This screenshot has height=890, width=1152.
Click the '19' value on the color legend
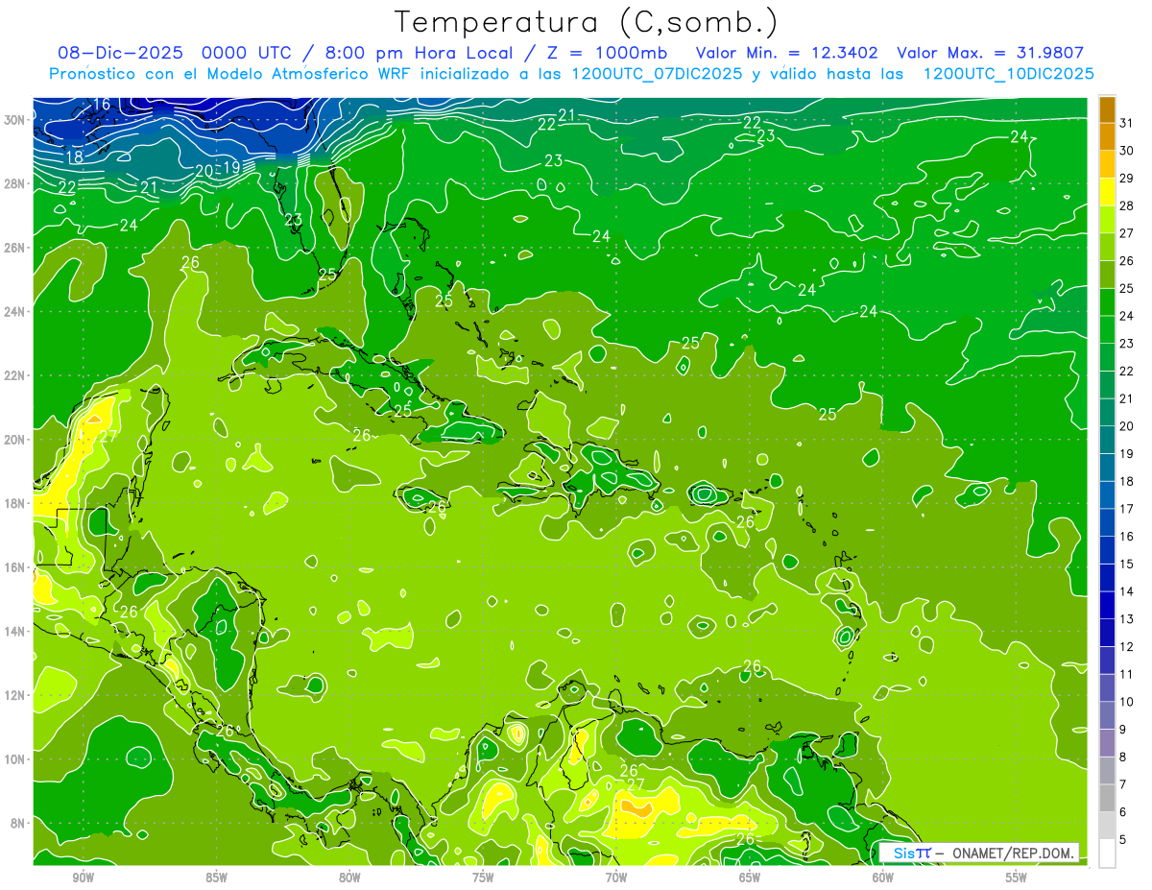coord(1127,453)
